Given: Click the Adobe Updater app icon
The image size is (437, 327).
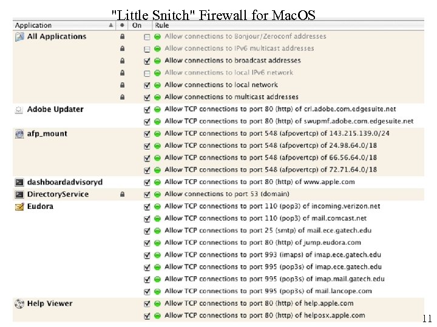Looking at the screenshot, I should 19,110.
